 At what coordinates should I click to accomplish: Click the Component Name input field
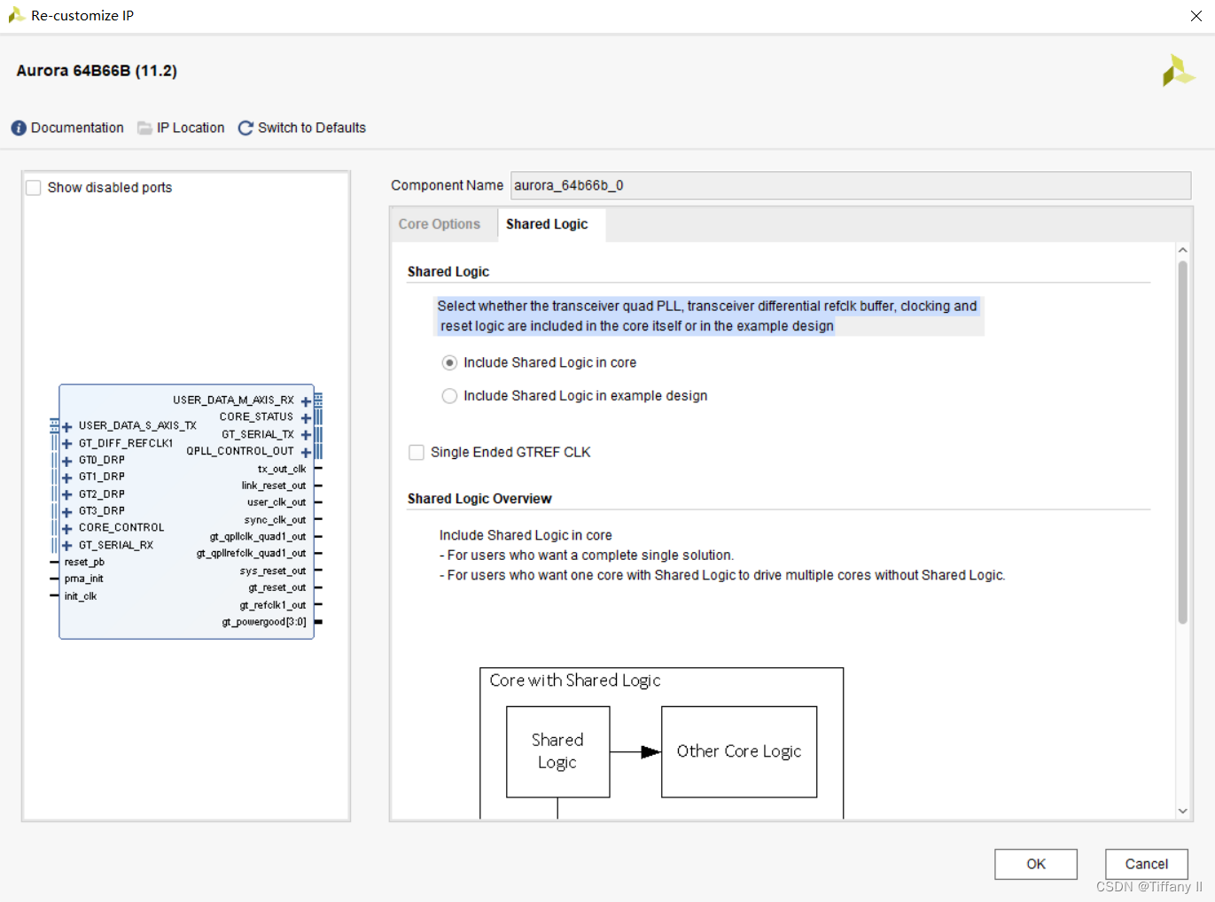tap(851, 185)
